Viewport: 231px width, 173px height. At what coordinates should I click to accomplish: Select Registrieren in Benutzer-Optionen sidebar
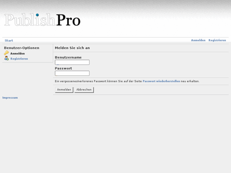tap(19, 59)
